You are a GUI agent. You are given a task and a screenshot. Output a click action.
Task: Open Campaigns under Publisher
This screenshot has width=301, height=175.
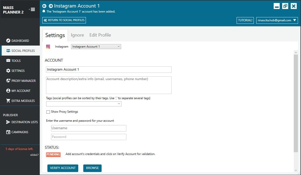click(20, 132)
